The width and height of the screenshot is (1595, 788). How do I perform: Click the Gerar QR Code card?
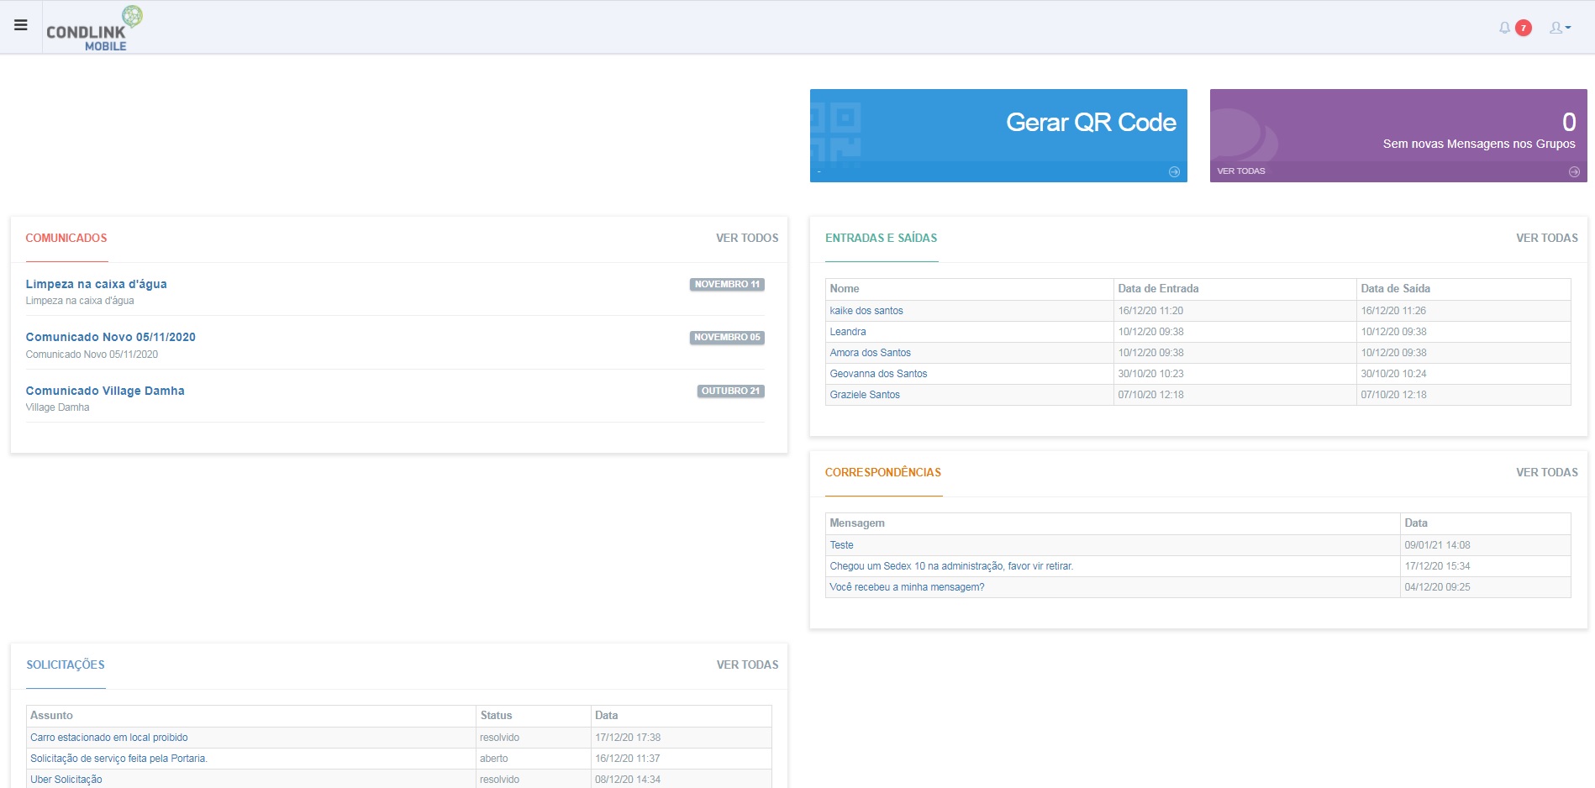(x=998, y=135)
